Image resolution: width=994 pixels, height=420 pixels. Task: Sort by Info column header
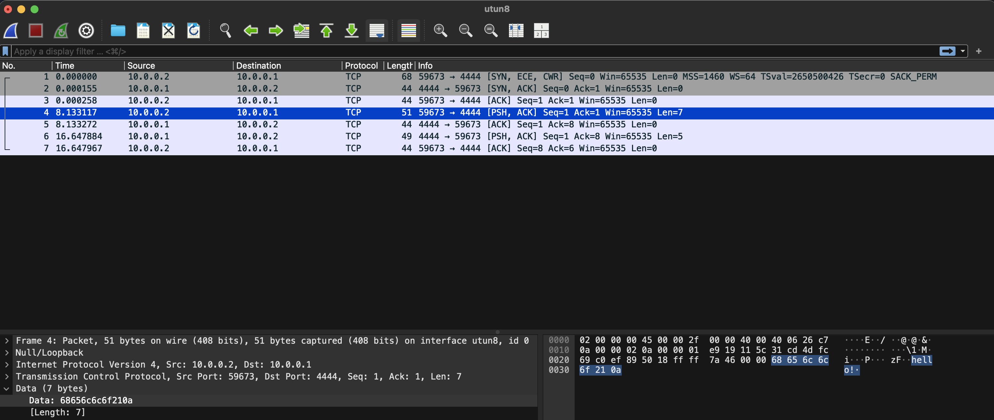pos(704,66)
